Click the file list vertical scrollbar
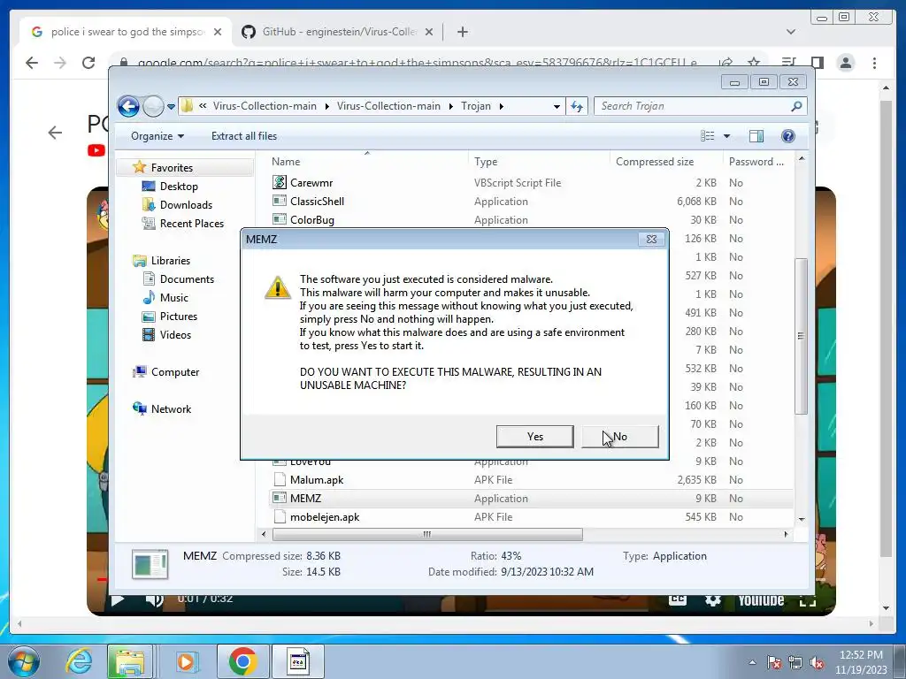Image resolution: width=906 pixels, height=679 pixels. [x=801, y=335]
